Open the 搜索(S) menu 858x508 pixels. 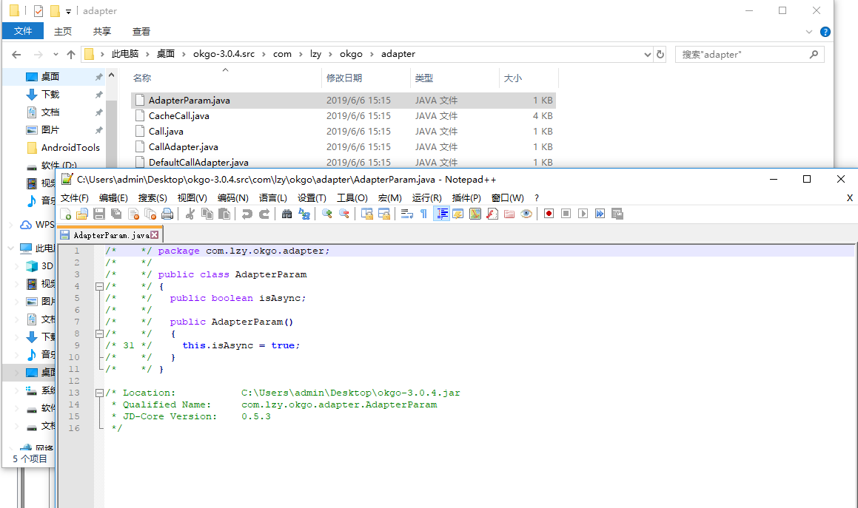[153, 198]
